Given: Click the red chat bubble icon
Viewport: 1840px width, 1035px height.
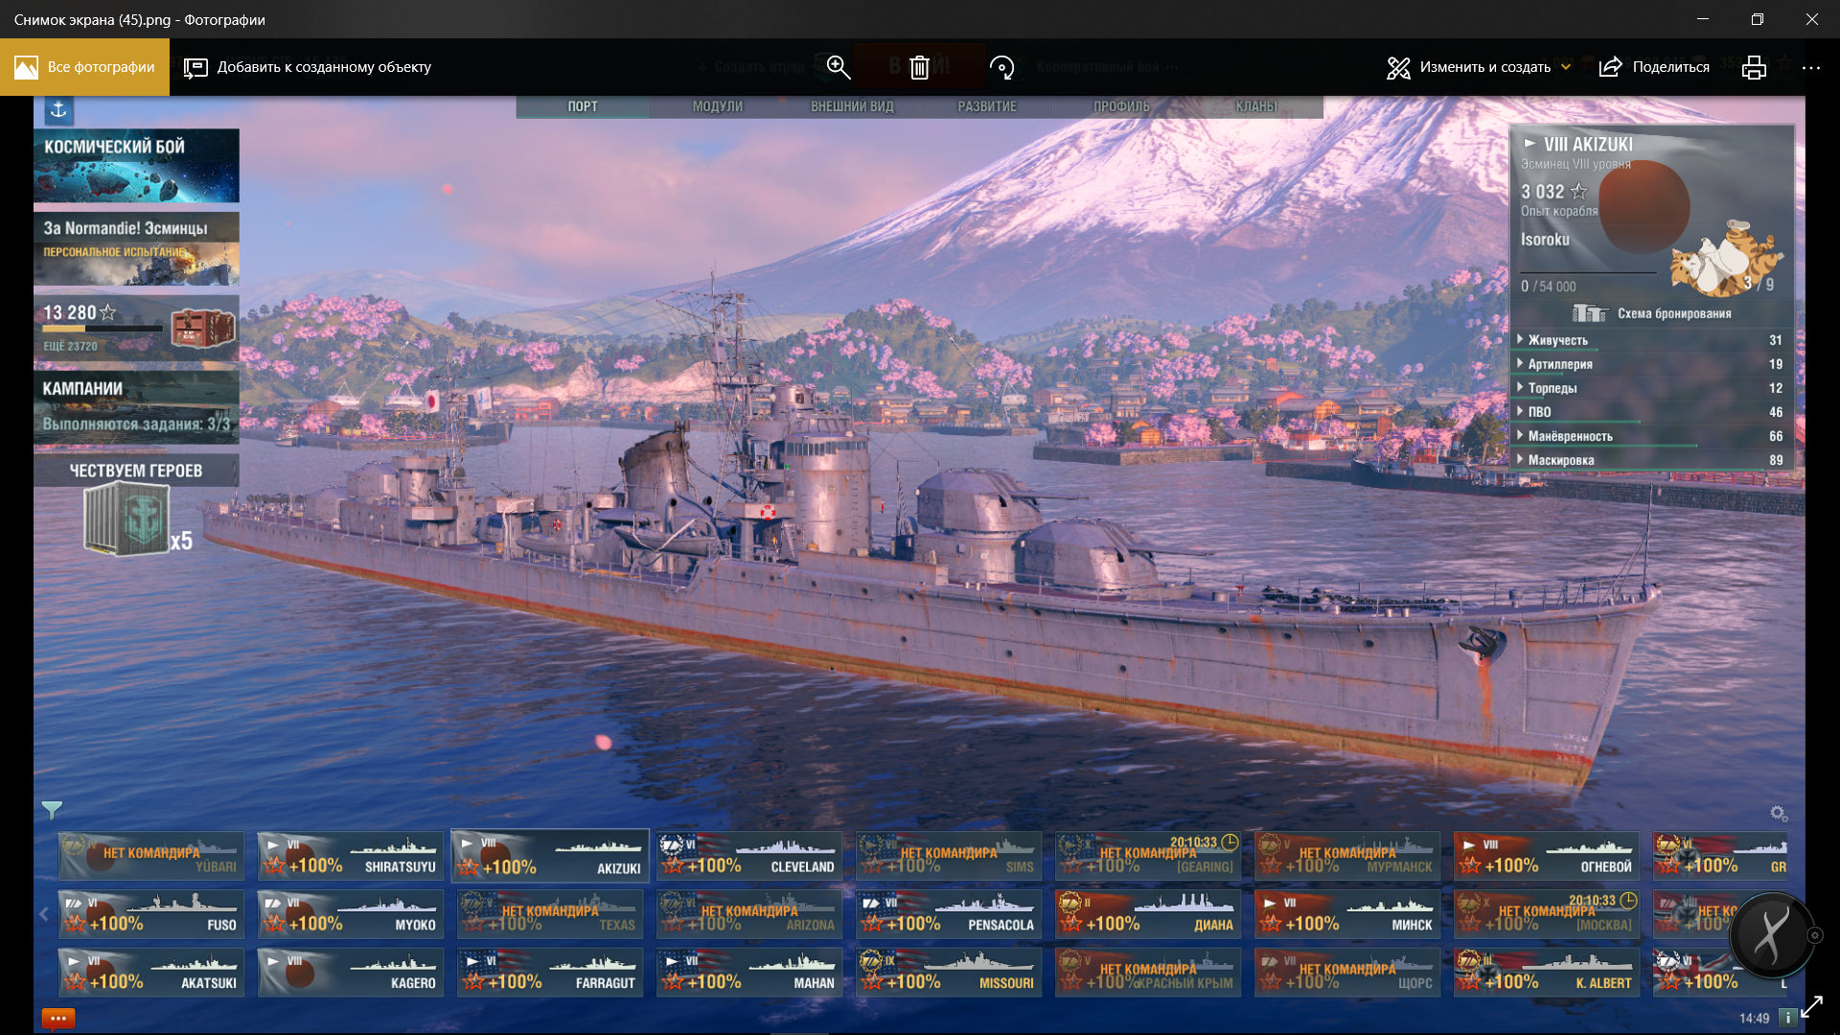Looking at the screenshot, I should [x=57, y=1018].
